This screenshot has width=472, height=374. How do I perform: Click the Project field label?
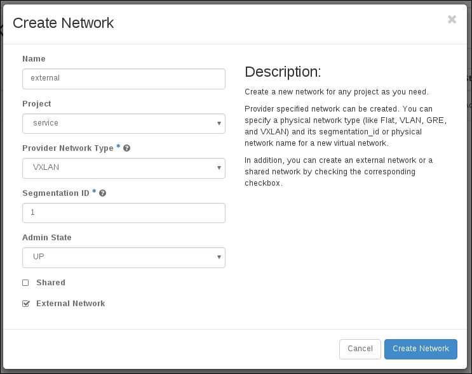pos(37,104)
